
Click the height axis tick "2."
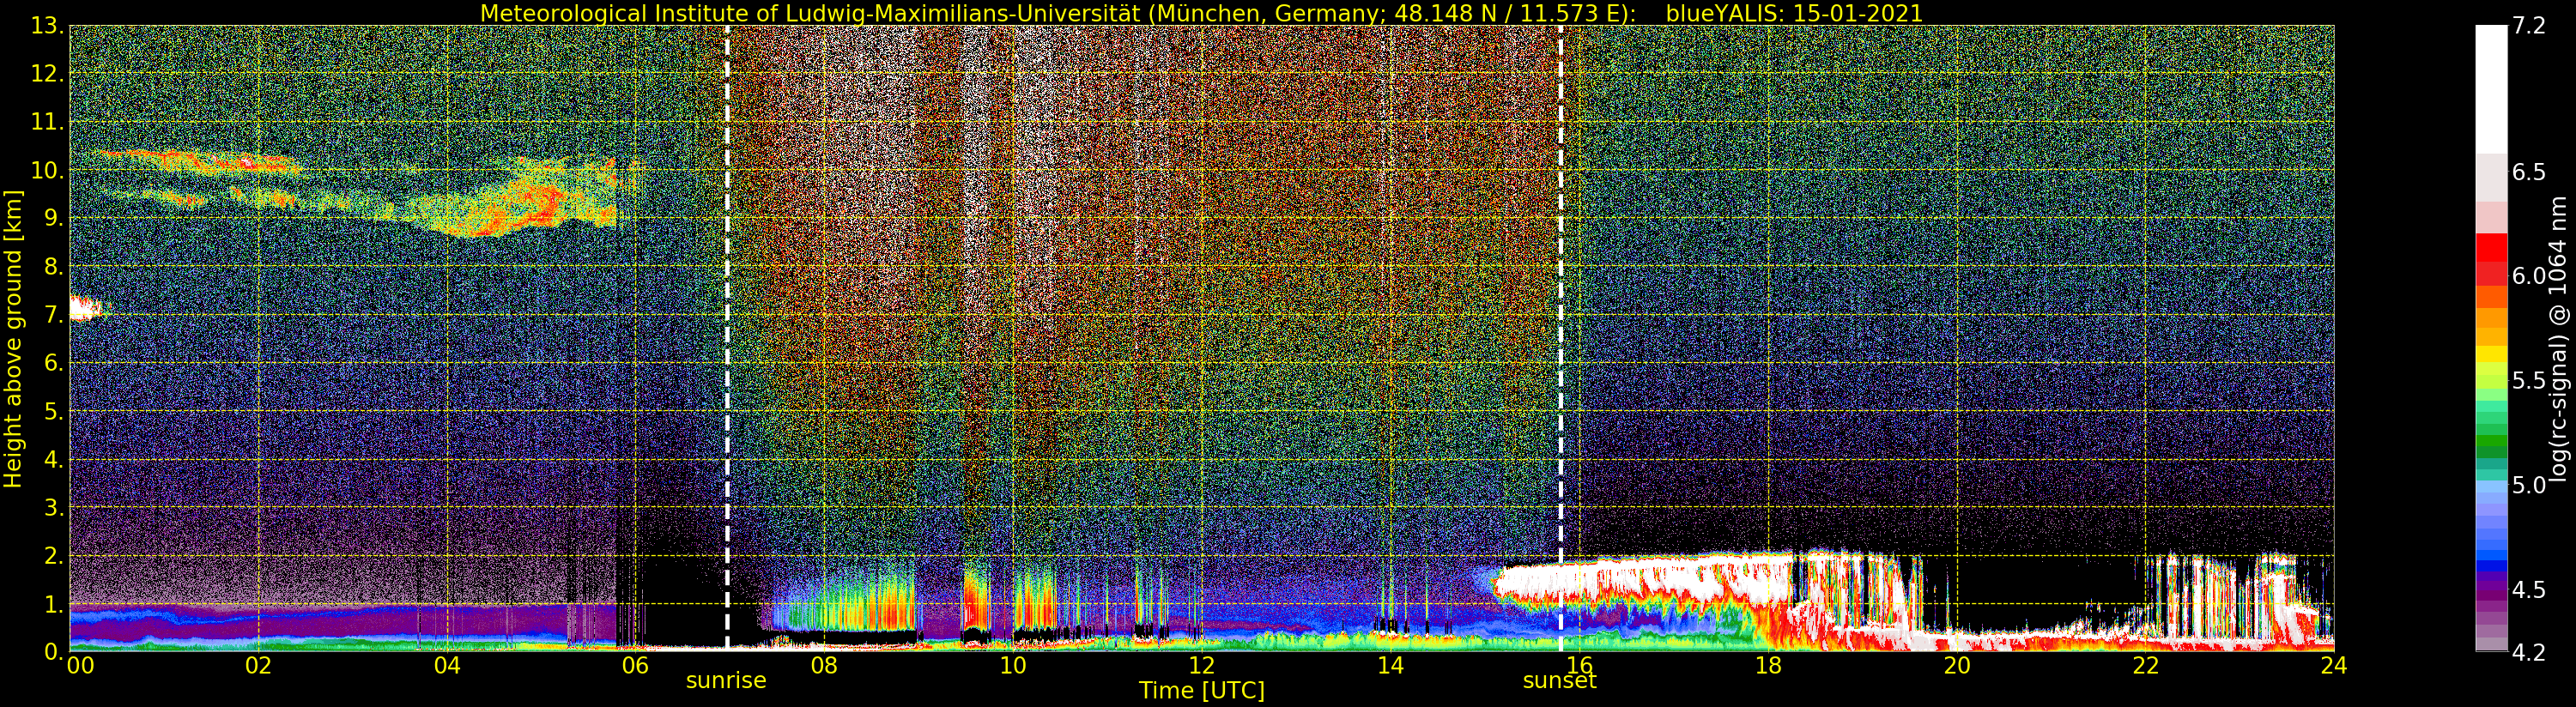click(53, 555)
